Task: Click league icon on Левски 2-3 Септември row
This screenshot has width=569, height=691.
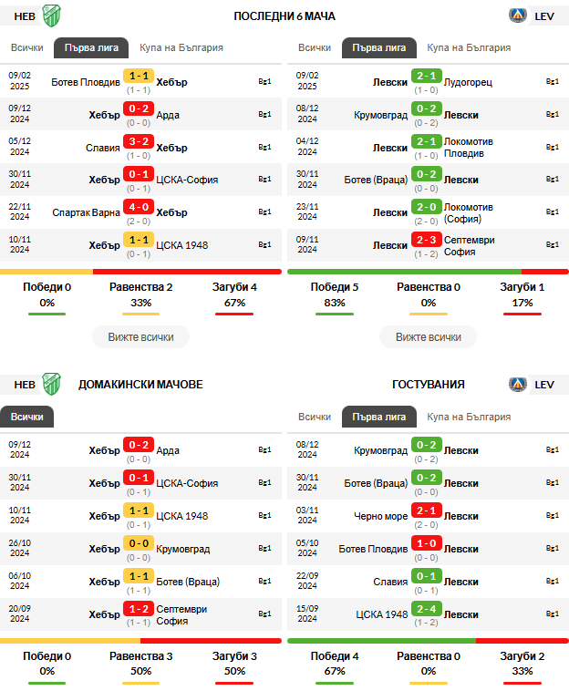Action: coord(553,244)
